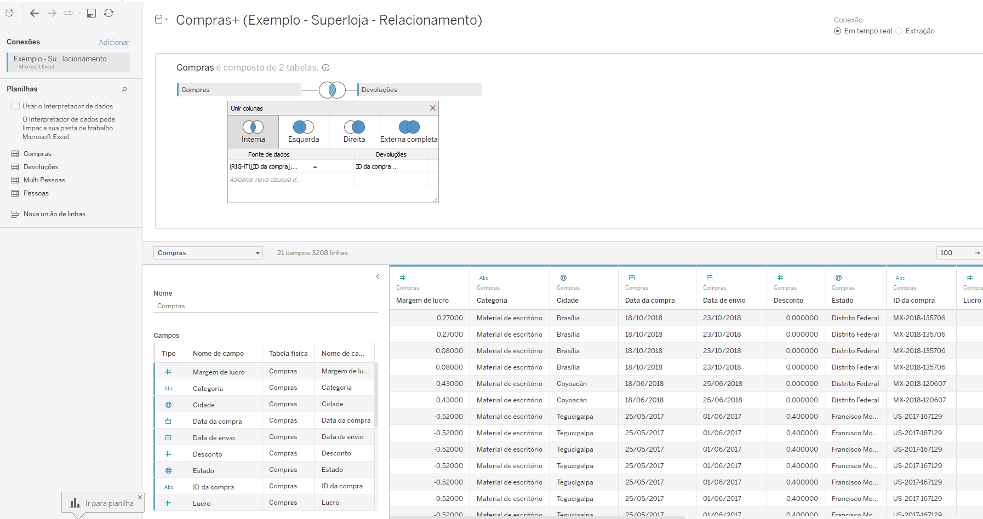The image size is (983, 519).
Task: Open the Compras table dropdown
Action: pyautogui.click(x=208, y=253)
